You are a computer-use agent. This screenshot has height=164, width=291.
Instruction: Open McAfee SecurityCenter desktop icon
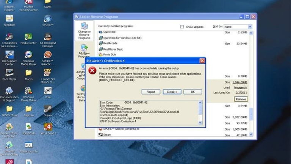tap(28, 5)
